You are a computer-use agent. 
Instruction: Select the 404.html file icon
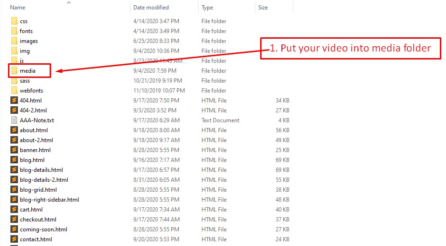coord(14,101)
